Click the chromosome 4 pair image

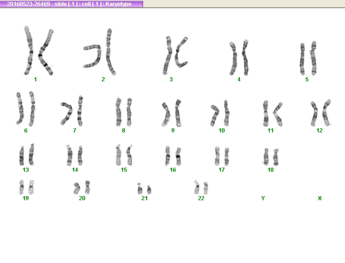tap(239, 57)
